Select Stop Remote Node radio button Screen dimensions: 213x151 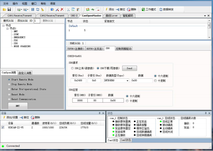click(x=9, y=84)
